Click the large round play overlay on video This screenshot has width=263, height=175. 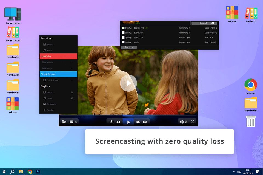128,83
